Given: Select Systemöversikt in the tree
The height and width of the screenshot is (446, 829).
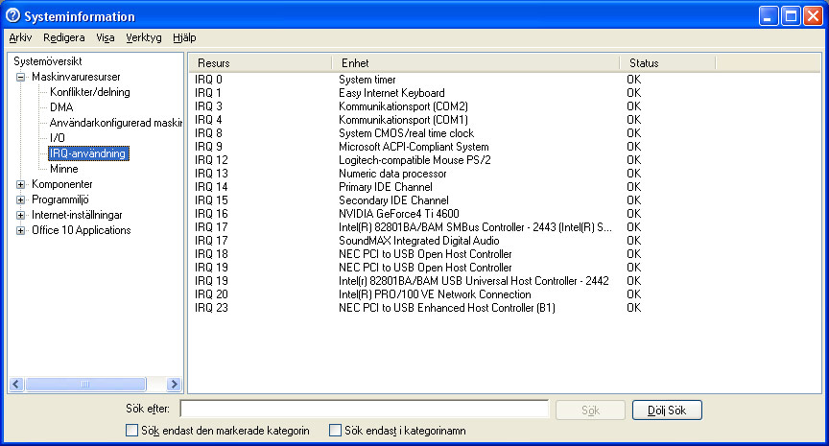Looking at the screenshot, I should click(48, 61).
